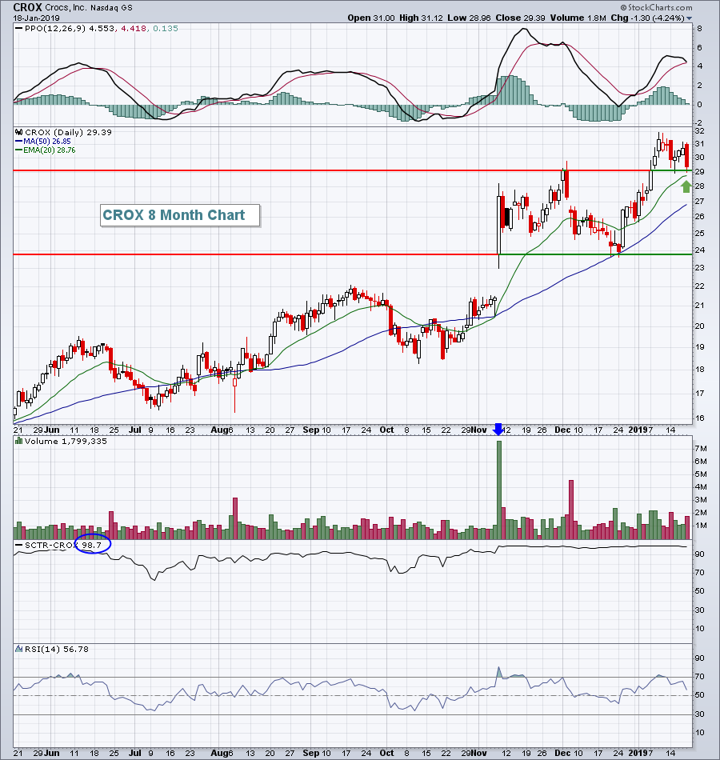Click the bold CROX ticker in the header

(28, 7)
